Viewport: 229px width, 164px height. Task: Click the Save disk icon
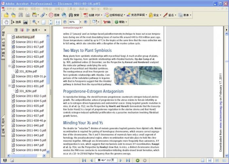(x=20, y=15)
